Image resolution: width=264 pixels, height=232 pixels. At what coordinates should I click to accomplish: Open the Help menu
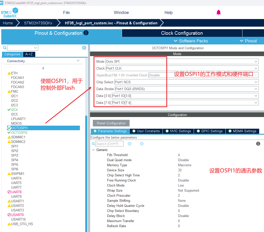169,12
